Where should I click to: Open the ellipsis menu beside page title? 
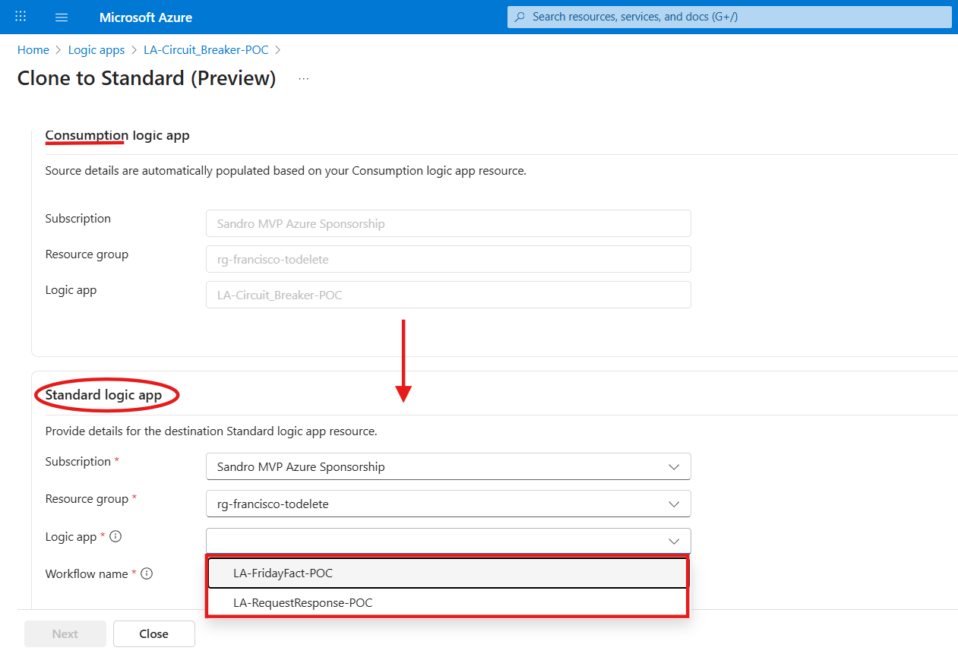[304, 79]
